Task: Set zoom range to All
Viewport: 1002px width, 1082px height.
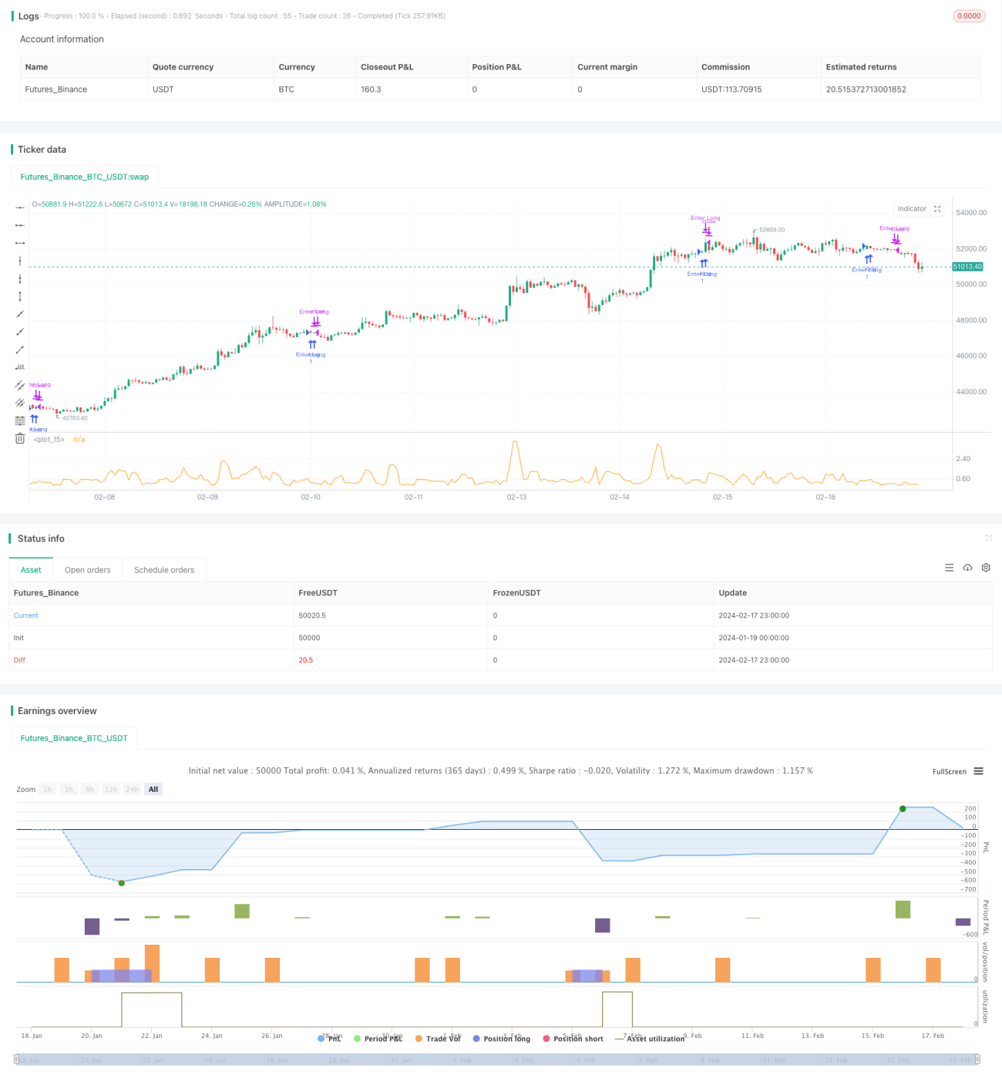Action: pos(153,789)
